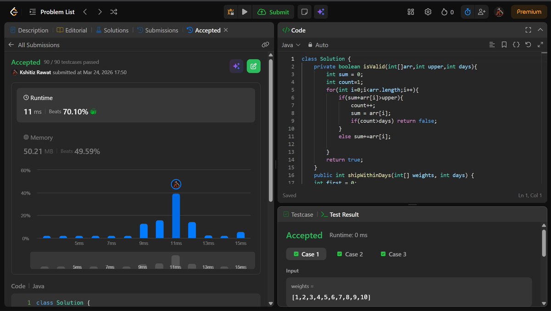Start the timer clock icon
551x311 pixels.
[x=467, y=12]
